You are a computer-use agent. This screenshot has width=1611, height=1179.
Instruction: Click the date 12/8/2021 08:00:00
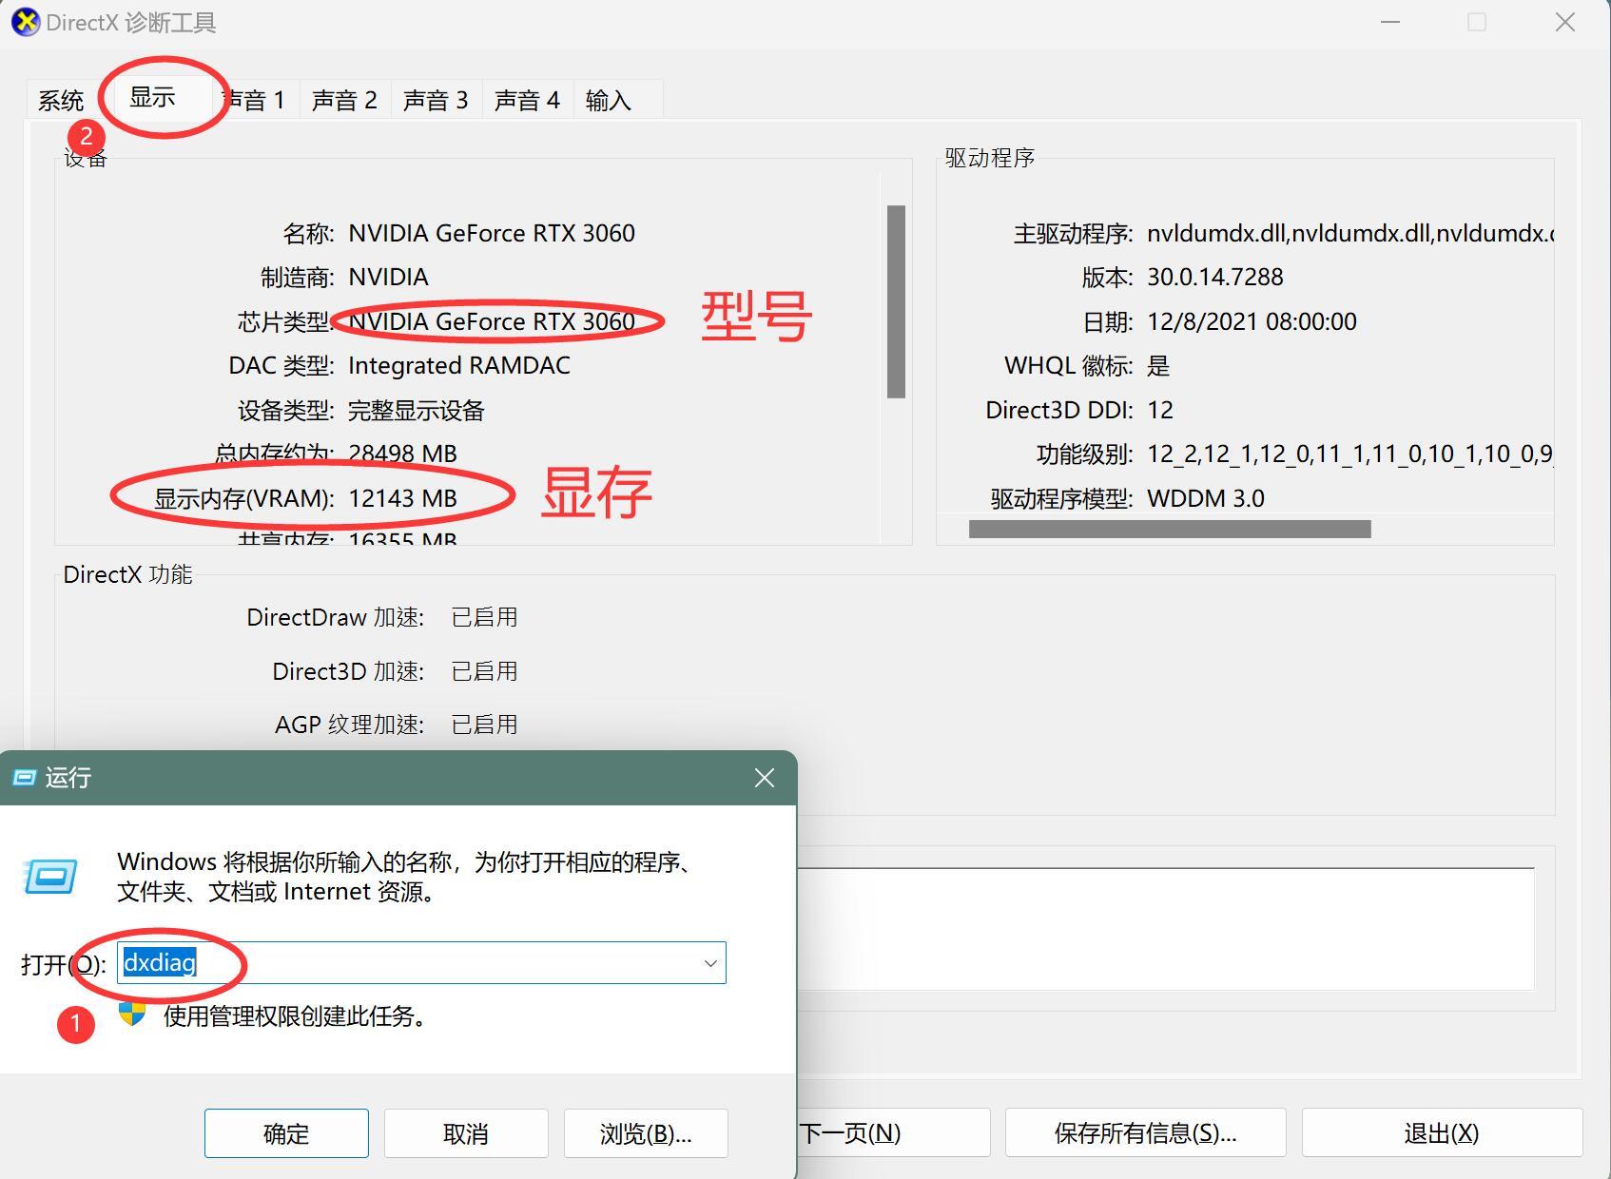(1252, 321)
